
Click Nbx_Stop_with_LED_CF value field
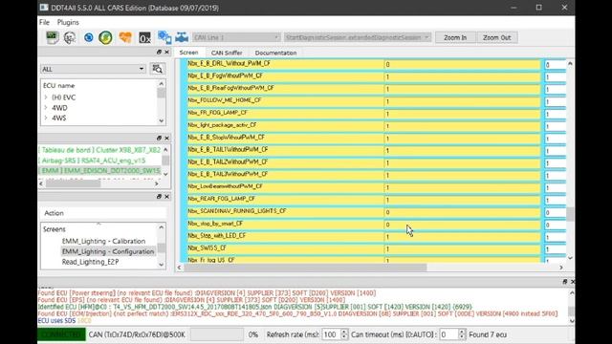pyautogui.click(x=462, y=237)
